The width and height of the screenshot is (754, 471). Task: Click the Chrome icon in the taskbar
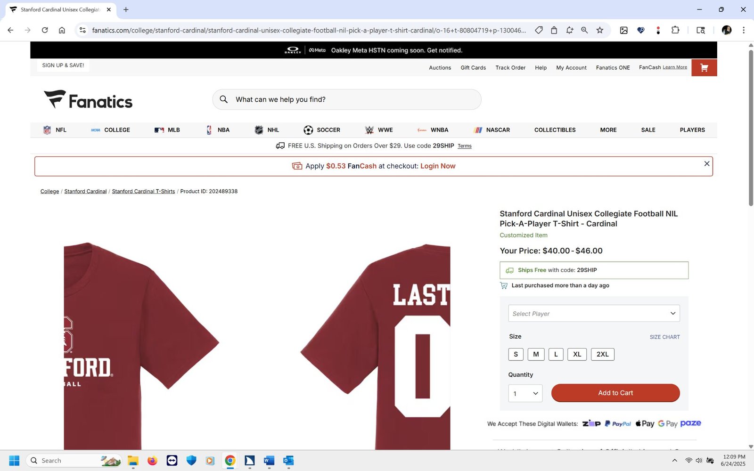[230, 460]
